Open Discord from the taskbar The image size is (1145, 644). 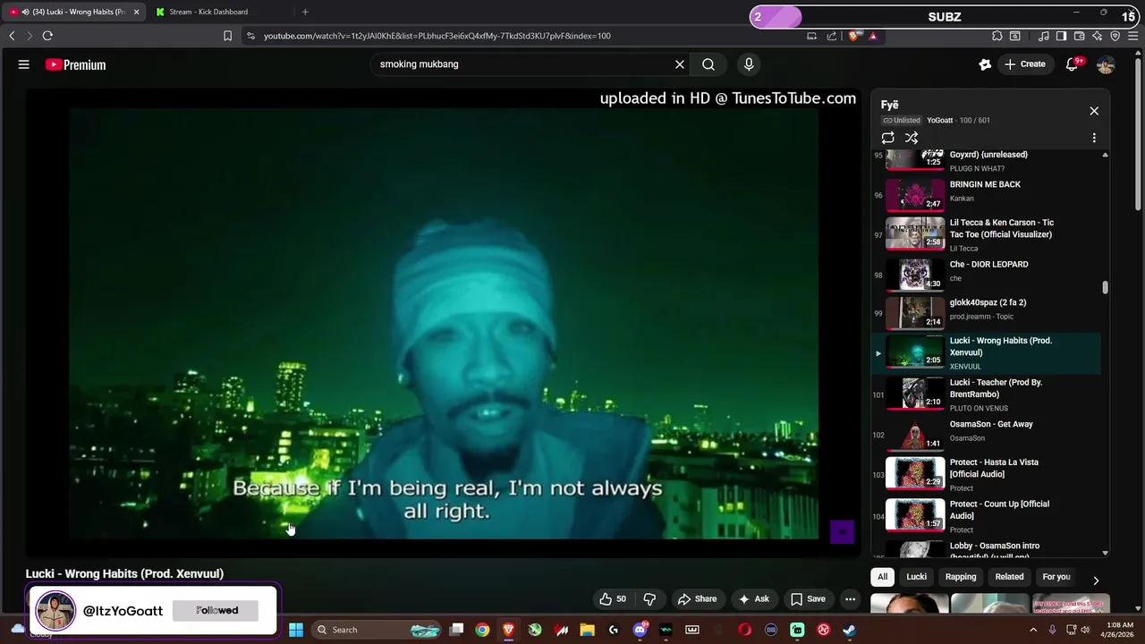640,630
